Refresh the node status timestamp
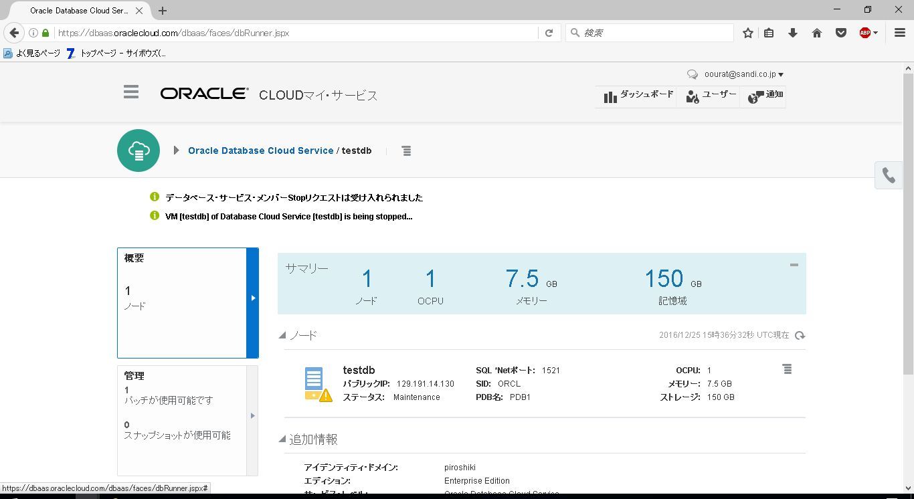Screen dimensions: 914x499 [800, 335]
